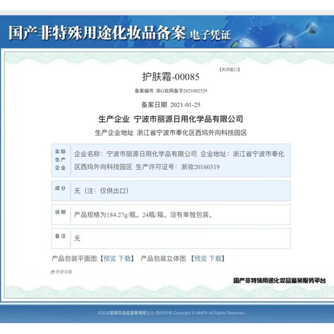Click the 国产非特殊用途化妆品备案服务平台 footer text
The height and width of the screenshot is (334, 334).
[x=279, y=281]
